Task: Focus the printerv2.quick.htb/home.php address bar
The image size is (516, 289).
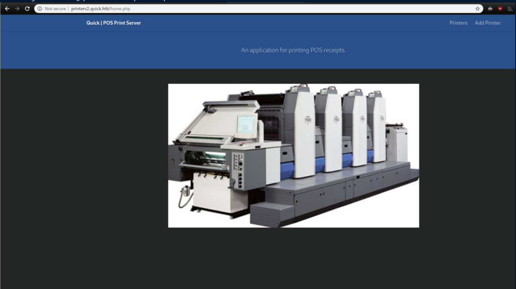Action: coord(101,9)
